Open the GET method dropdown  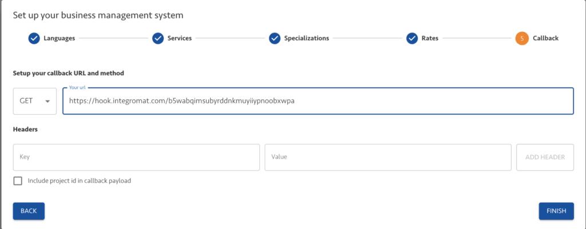34,101
